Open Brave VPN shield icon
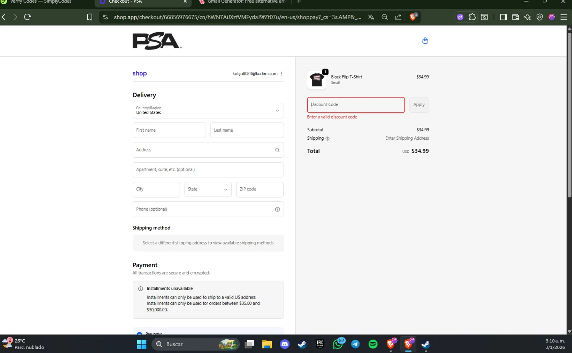Screen dimensions: 572x353 pos(540,17)
